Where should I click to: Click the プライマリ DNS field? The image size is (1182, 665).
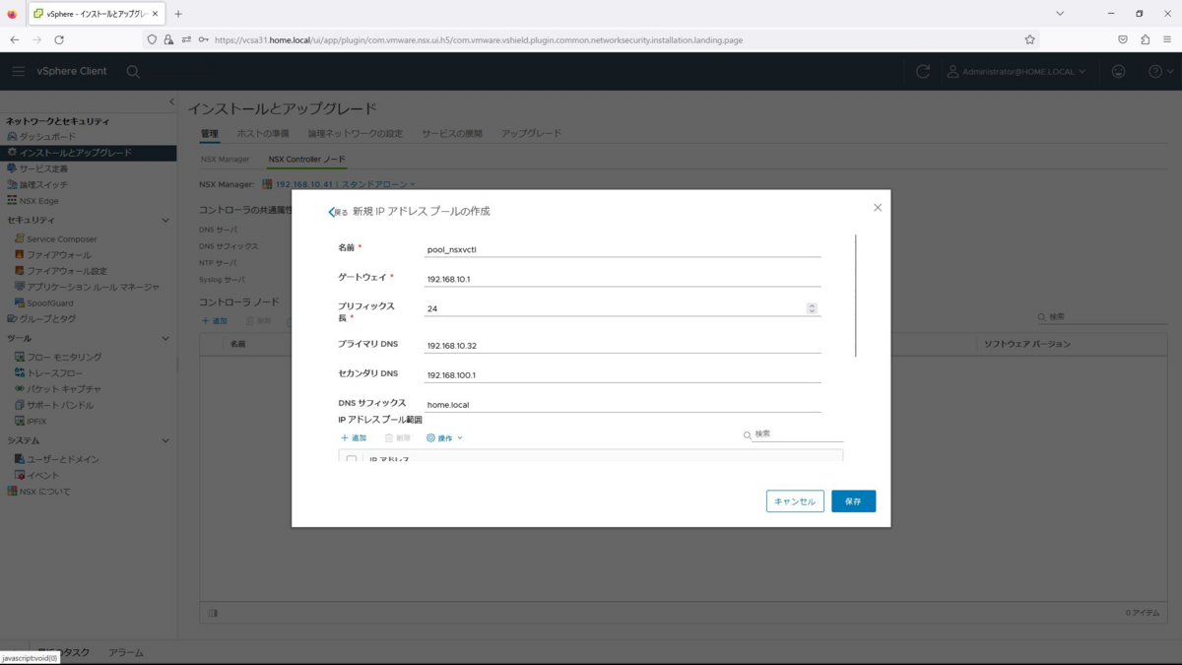[623, 346]
